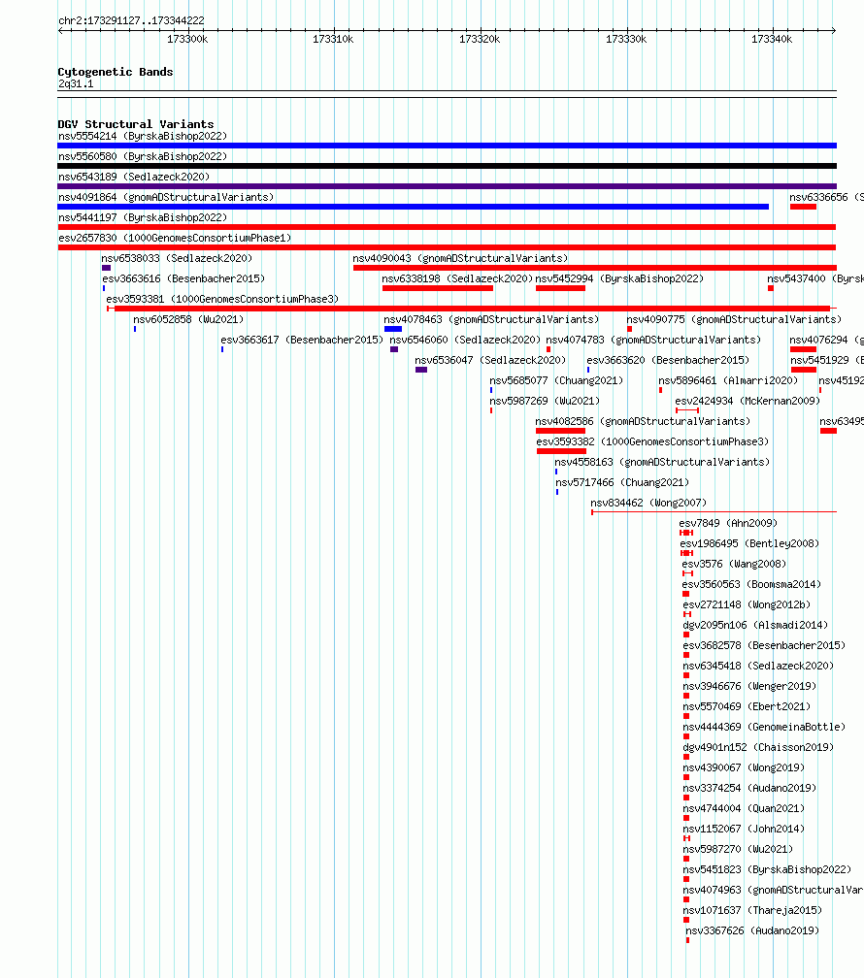The width and height of the screenshot is (864, 978).
Task: Select nsv3374254 (Audano2019) label
Action: click(749, 789)
